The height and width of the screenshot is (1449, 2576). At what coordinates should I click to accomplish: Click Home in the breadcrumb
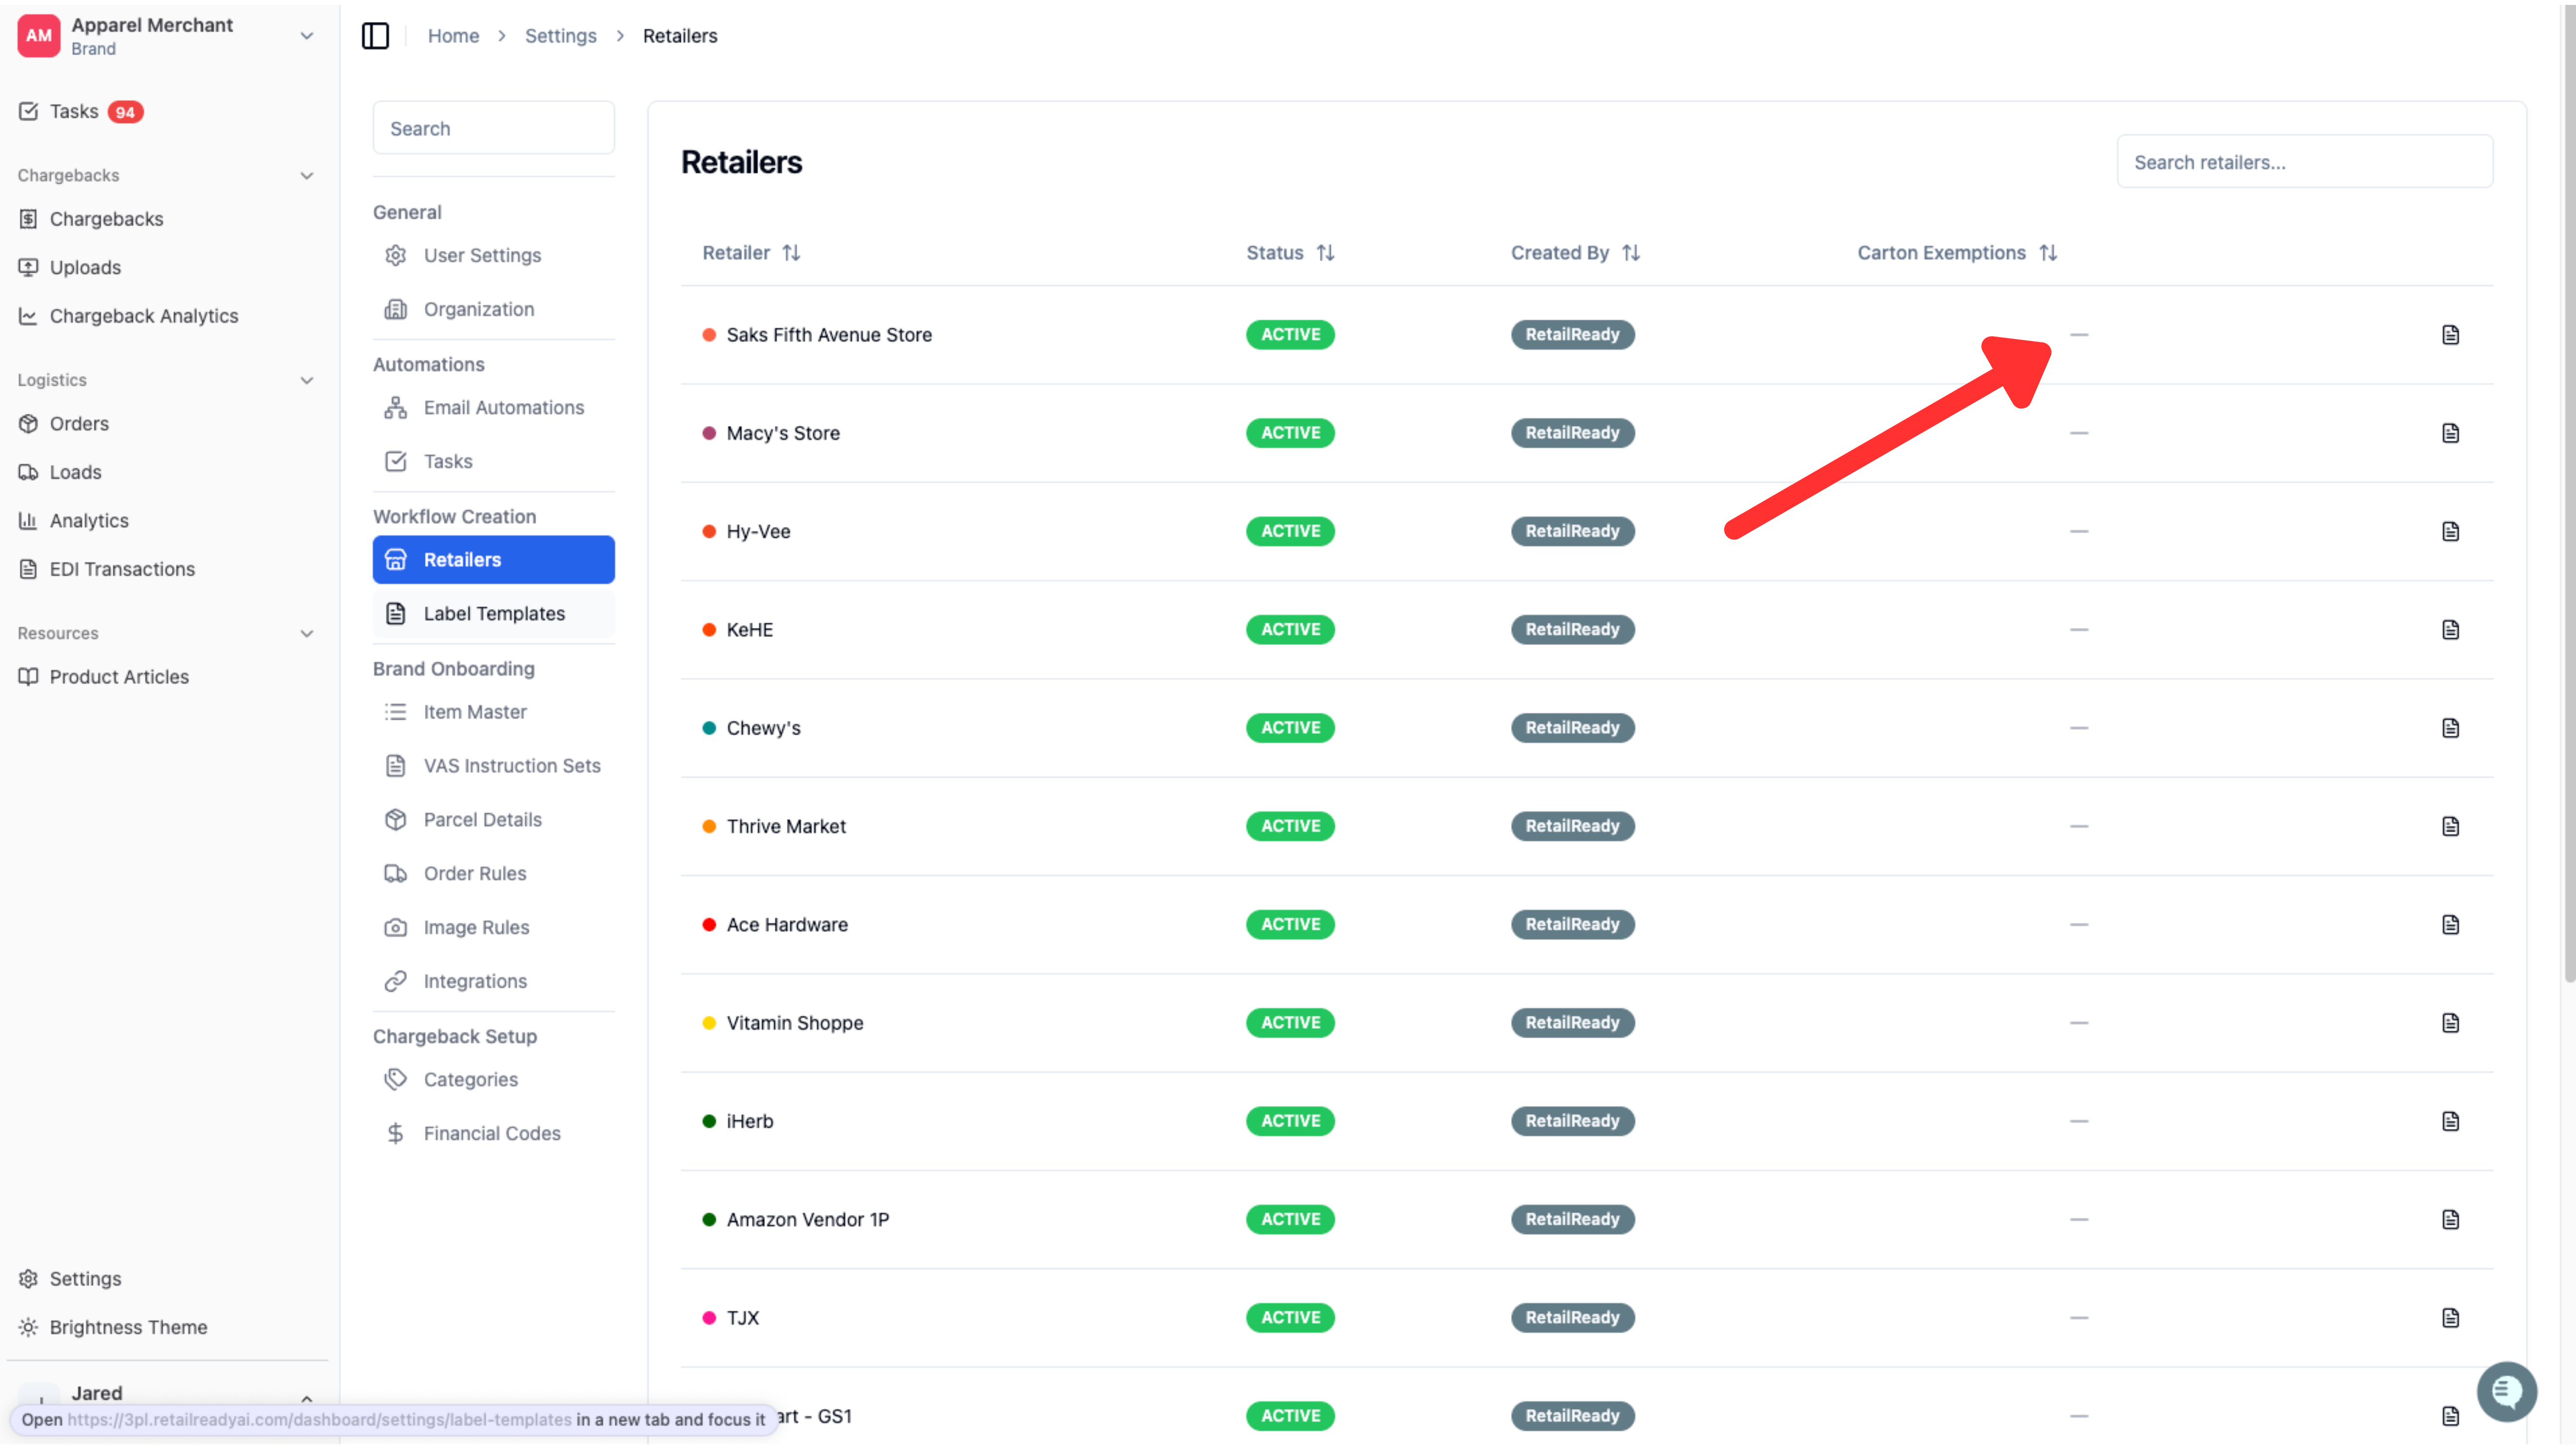pyautogui.click(x=453, y=36)
